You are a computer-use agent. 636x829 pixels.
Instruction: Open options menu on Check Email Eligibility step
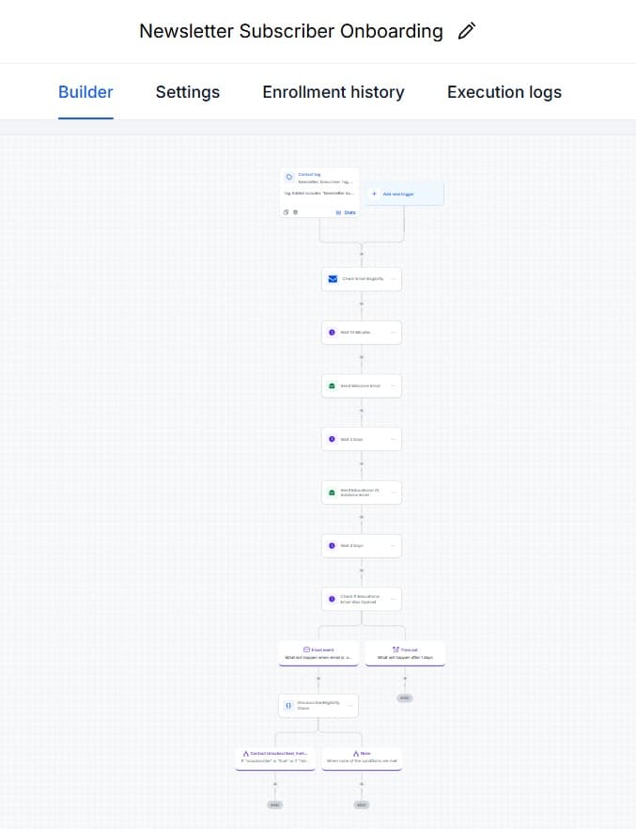pyautogui.click(x=393, y=279)
